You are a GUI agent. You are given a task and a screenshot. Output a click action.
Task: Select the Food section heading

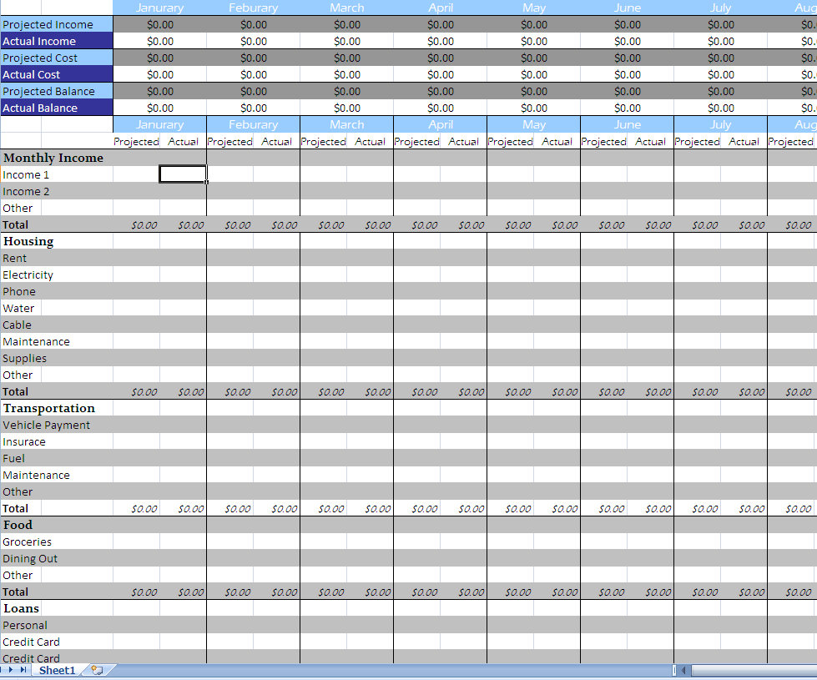pos(18,525)
